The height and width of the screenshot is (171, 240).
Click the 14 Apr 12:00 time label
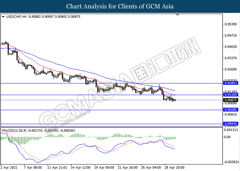(81, 168)
